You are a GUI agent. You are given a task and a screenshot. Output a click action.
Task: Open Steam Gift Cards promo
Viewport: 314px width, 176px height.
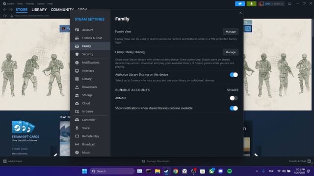coord(25,131)
